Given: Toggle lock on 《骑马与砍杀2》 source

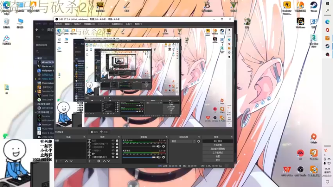Looking at the screenshot, I should tap(117, 157).
